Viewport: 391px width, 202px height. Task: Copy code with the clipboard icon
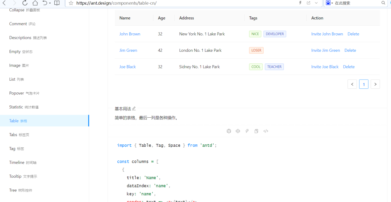(x=256, y=131)
